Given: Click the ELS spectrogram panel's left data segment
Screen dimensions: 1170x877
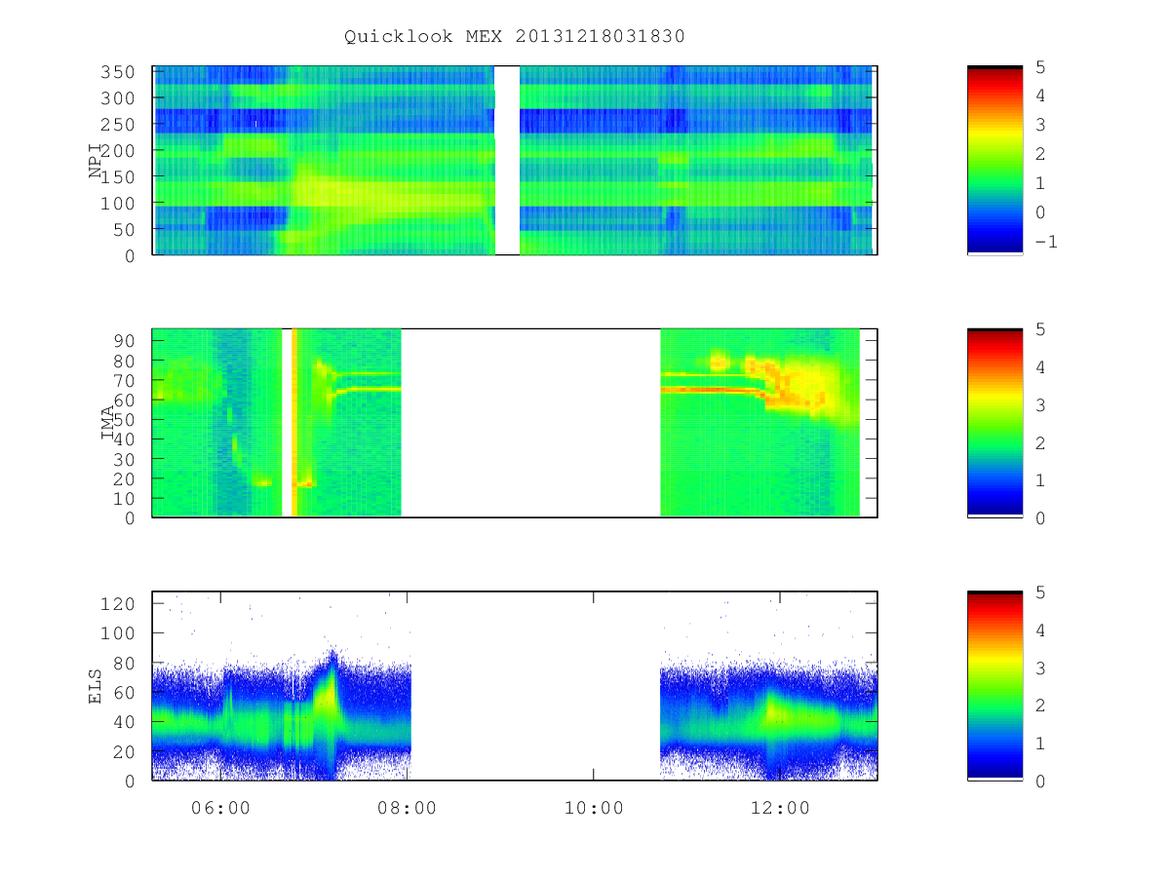Looking at the screenshot, I should click(282, 686).
